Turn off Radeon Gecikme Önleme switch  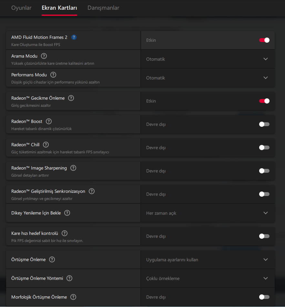click(x=264, y=101)
